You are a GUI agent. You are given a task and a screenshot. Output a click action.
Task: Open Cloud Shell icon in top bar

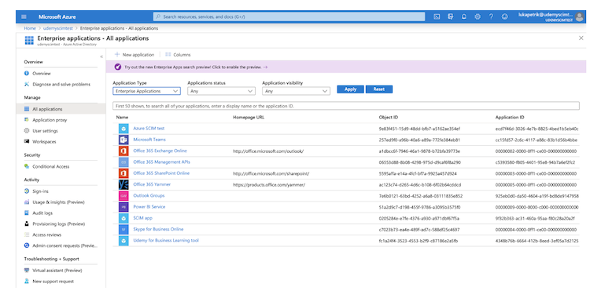pyautogui.click(x=437, y=16)
